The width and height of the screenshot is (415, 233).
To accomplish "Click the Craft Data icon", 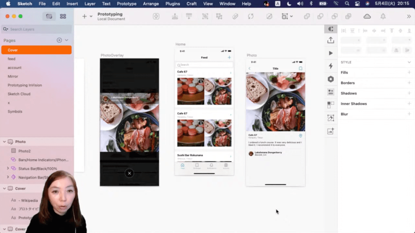I will click(331, 92).
